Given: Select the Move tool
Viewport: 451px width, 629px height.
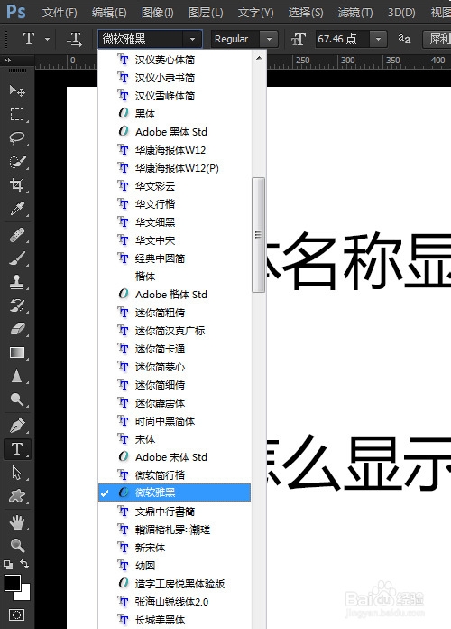Looking at the screenshot, I should [x=17, y=90].
